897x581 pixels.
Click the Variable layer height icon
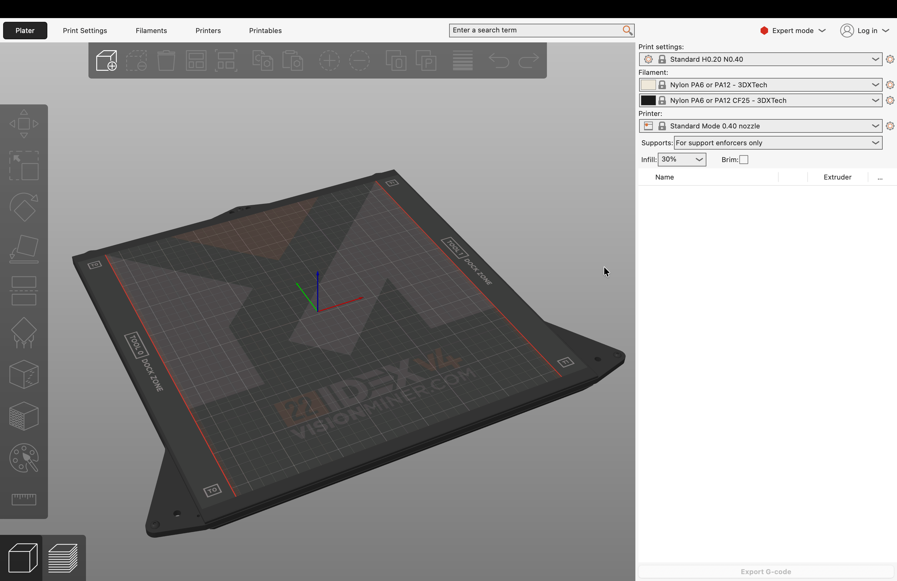click(x=463, y=60)
